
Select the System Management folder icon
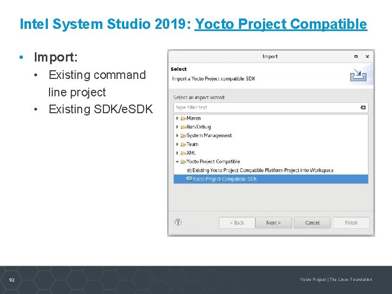tap(183, 136)
